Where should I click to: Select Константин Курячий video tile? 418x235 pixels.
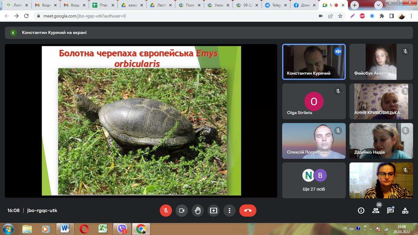314,62
